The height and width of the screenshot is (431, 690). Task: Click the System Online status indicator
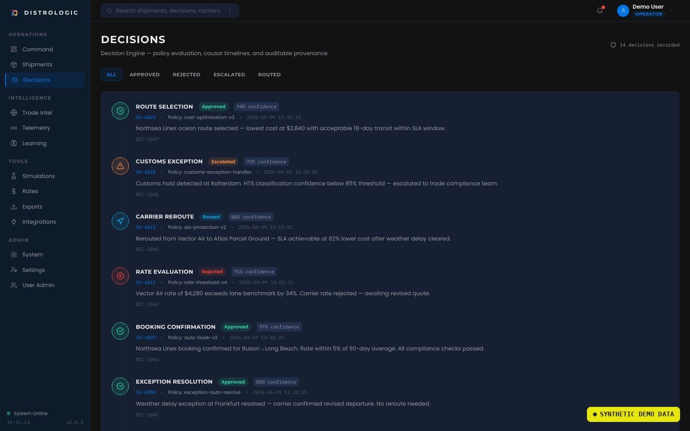[x=27, y=413]
